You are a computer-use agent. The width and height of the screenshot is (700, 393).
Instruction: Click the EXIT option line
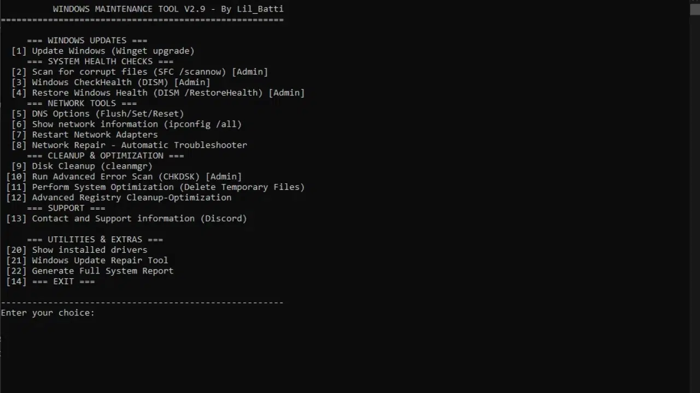pos(50,282)
